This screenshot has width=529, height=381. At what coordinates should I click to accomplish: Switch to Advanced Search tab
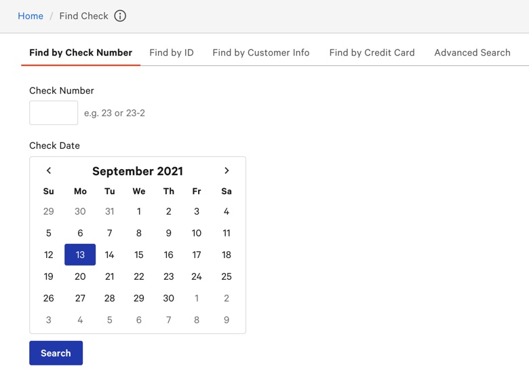click(x=472, y=52)
